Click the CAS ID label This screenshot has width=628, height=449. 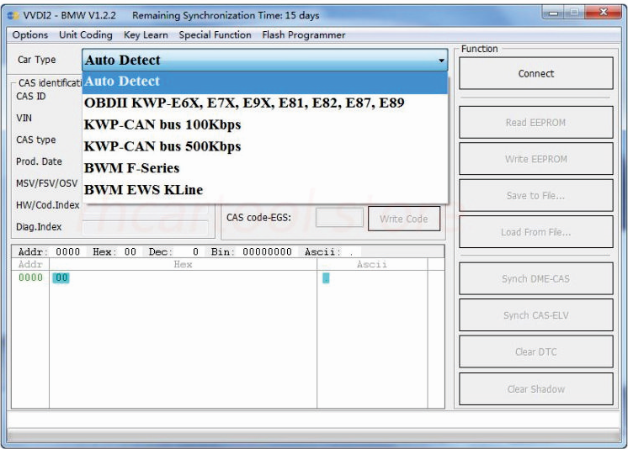tap(31, 97)
